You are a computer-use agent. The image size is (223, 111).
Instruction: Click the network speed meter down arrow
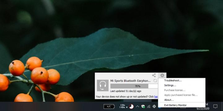pos(127,107)
